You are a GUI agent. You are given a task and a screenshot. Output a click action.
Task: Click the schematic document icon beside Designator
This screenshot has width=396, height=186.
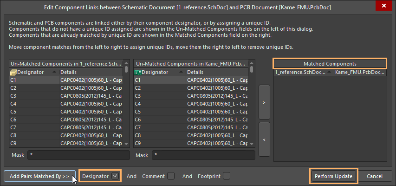pos(13,72)
